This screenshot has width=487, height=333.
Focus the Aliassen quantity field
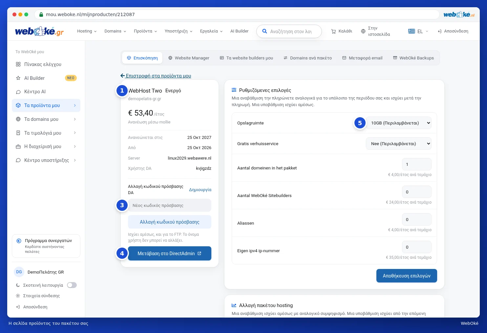pos(417,219)
